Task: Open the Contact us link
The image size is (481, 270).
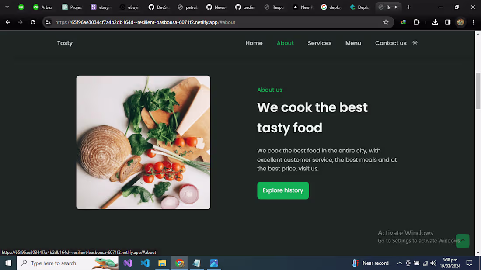Action: point(390,43)
